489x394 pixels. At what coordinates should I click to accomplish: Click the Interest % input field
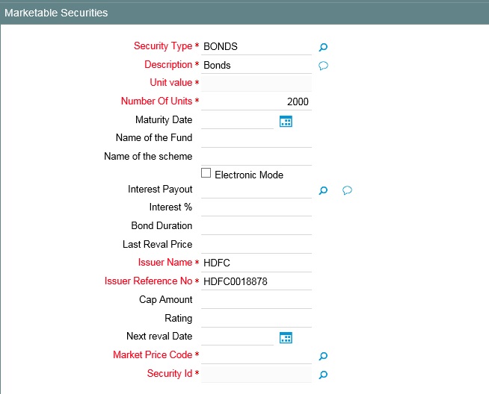click(x=256, y=207)
